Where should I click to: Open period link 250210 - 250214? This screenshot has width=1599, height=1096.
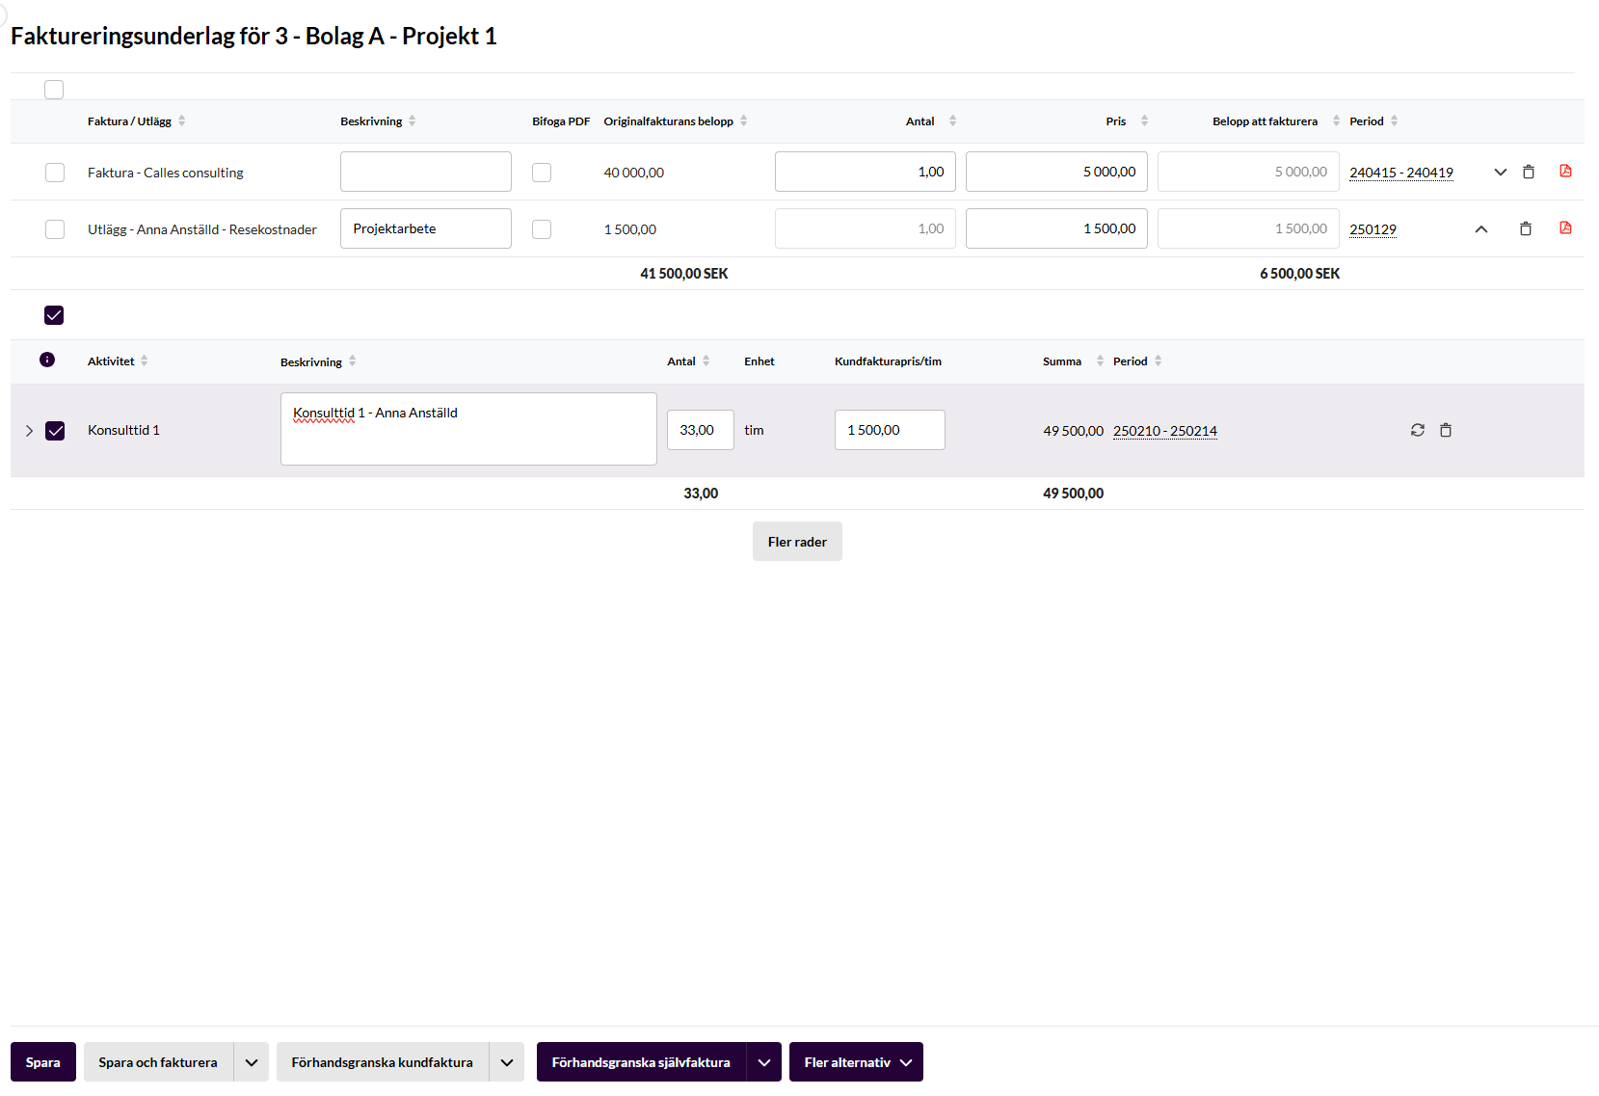point(1165,431)
